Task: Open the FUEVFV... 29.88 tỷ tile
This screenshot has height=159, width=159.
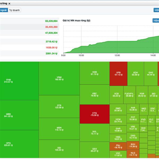Action: [x=130, y=95]
